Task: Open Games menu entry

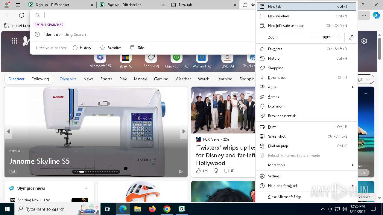Action: tap(307, 97)
